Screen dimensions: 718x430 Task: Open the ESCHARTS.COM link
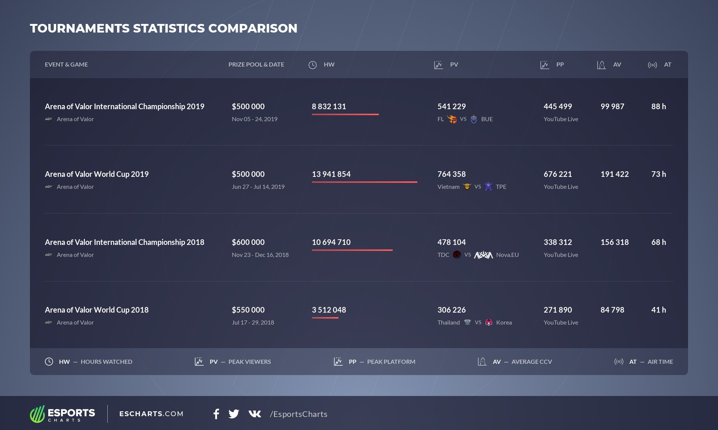pyautogui.click(x=151, y=414)
